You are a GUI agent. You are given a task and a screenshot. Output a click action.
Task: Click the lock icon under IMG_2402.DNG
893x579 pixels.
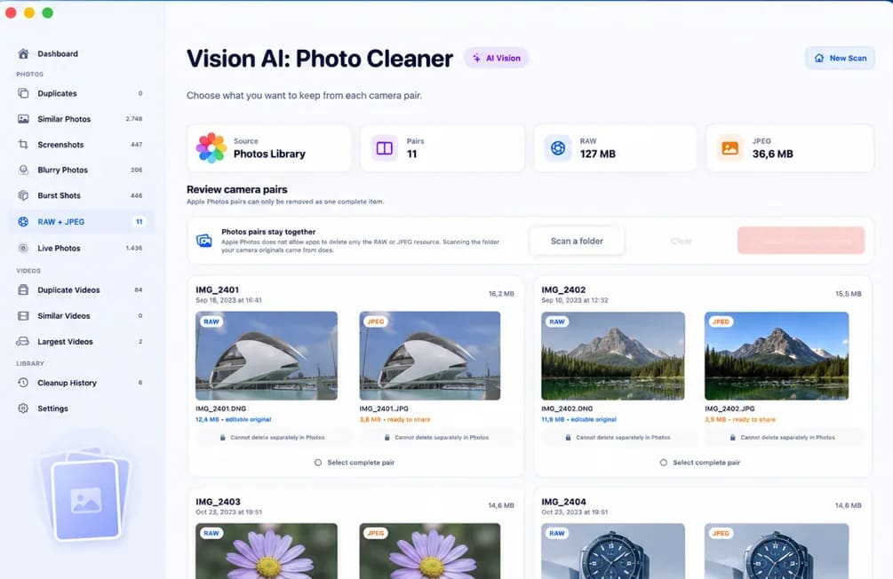tap(569, 437)
